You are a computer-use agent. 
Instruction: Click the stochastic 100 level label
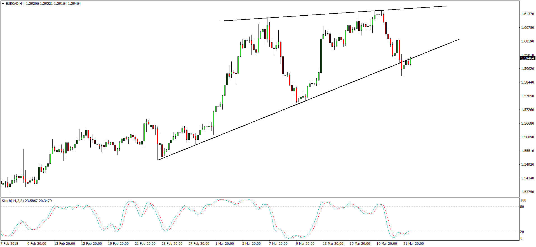pyautogui.click(x=523, y=200)
